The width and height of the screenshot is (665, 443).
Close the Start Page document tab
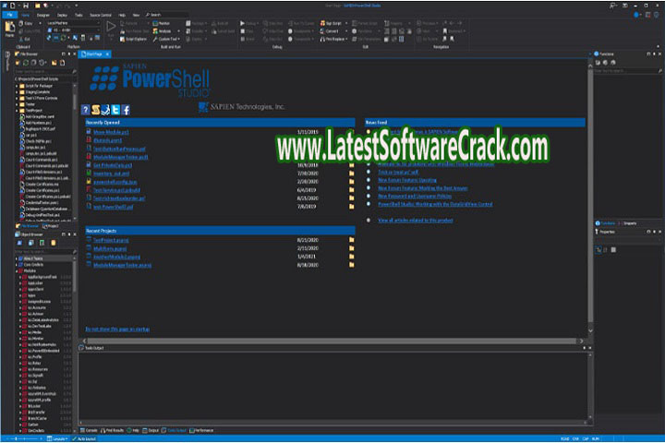(107, 54)
